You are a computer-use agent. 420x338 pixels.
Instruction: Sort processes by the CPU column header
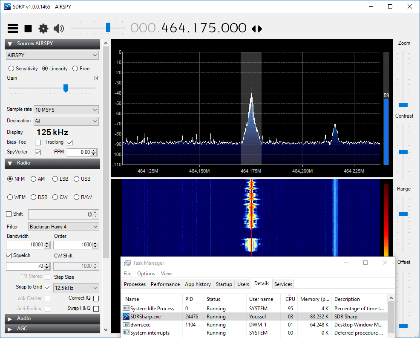290,299
